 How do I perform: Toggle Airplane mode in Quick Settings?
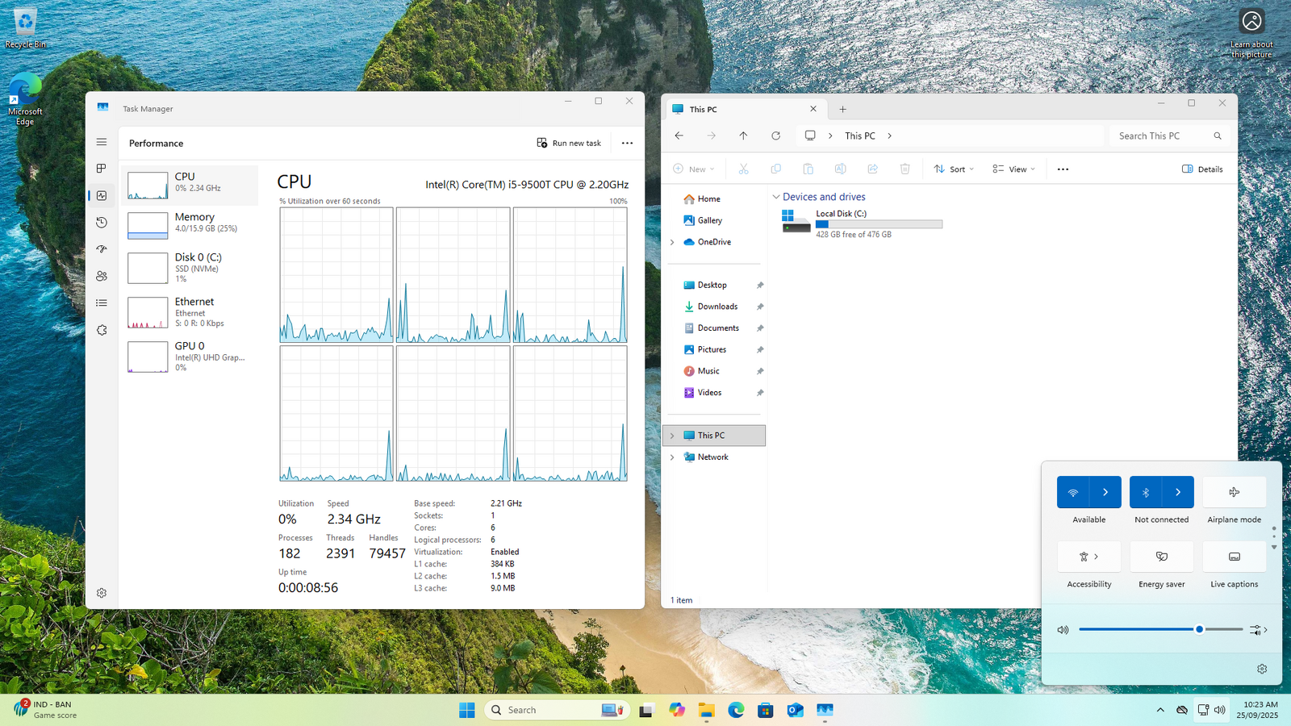[x=1234, y=492]
